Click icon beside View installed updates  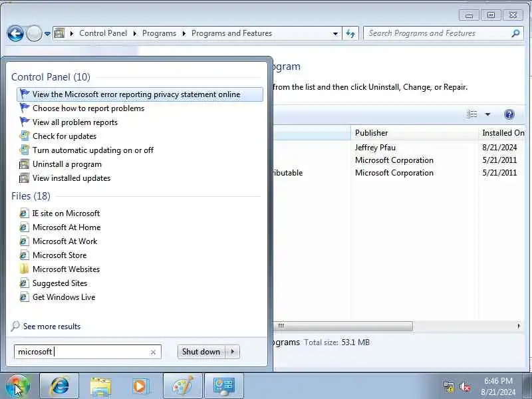coord(24,178)
